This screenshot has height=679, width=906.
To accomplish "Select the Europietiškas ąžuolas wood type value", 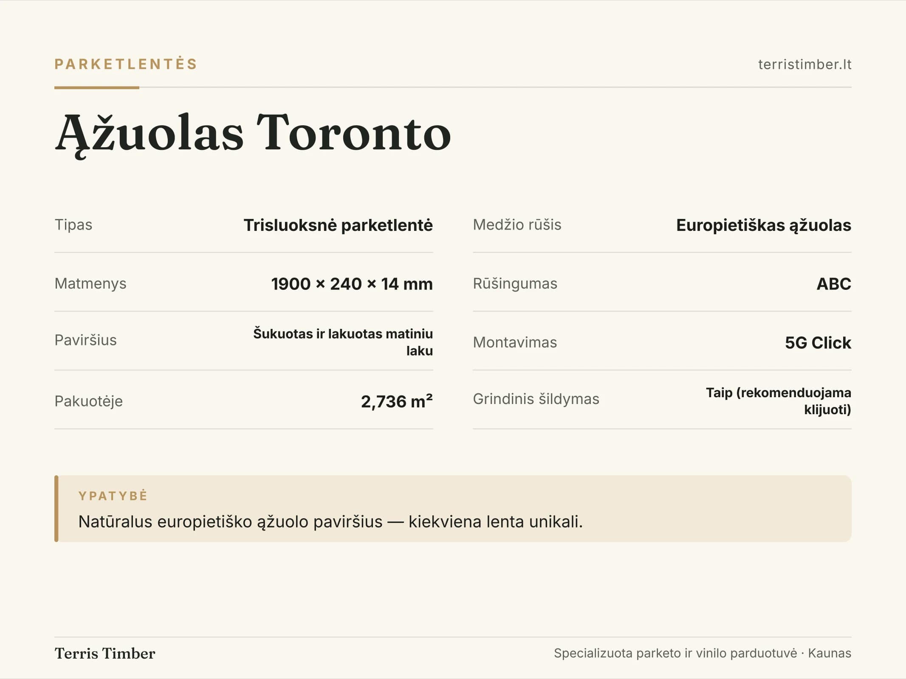I will point(763,225).
